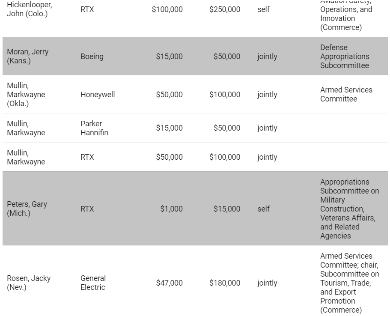390x316 pixels.
Task: Select the Moran, Jerry (Kans.) name cell
Action: coord(27,56)
